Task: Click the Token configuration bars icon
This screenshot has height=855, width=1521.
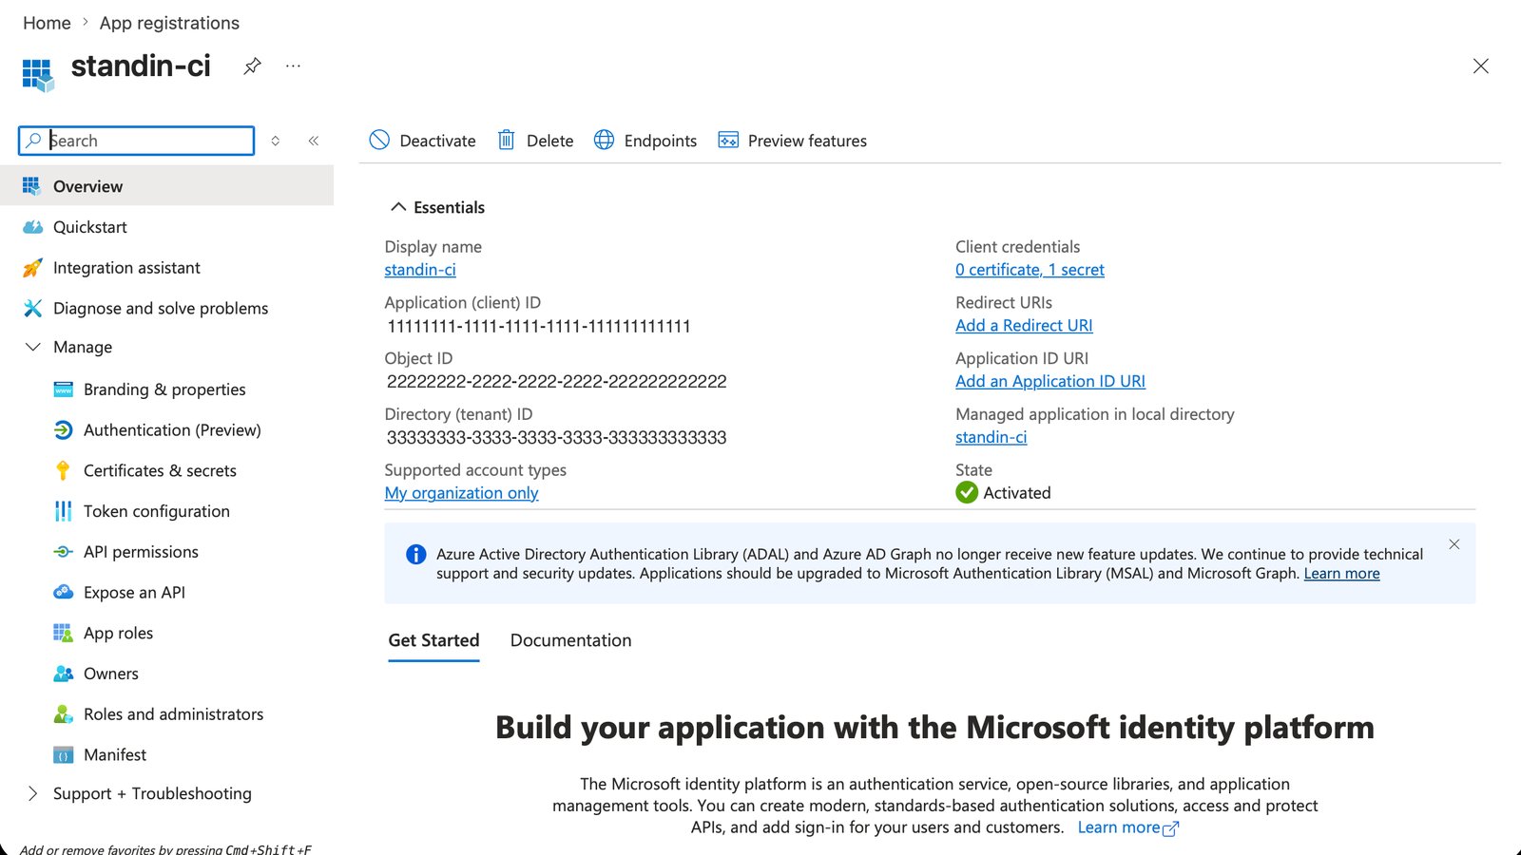Action: (63, 511)
